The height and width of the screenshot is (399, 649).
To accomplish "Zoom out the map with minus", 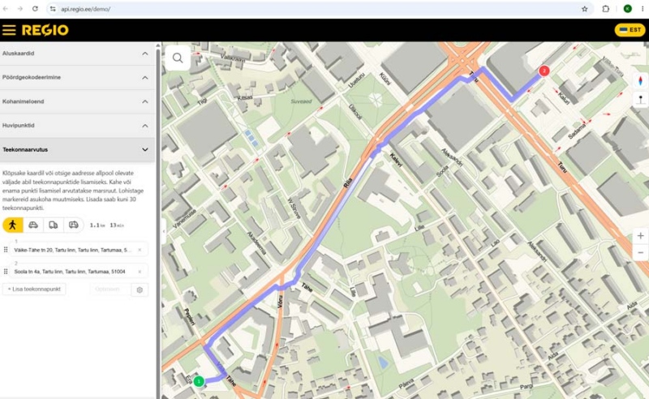I will 640,252.
